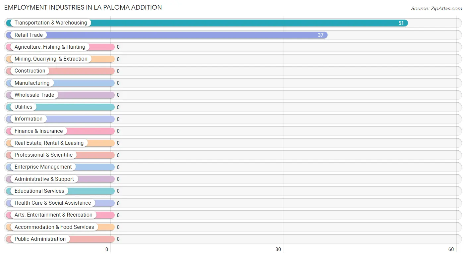Click the Information label
Viewport: 466px width, 257px height.
click(x=29, y=119)
